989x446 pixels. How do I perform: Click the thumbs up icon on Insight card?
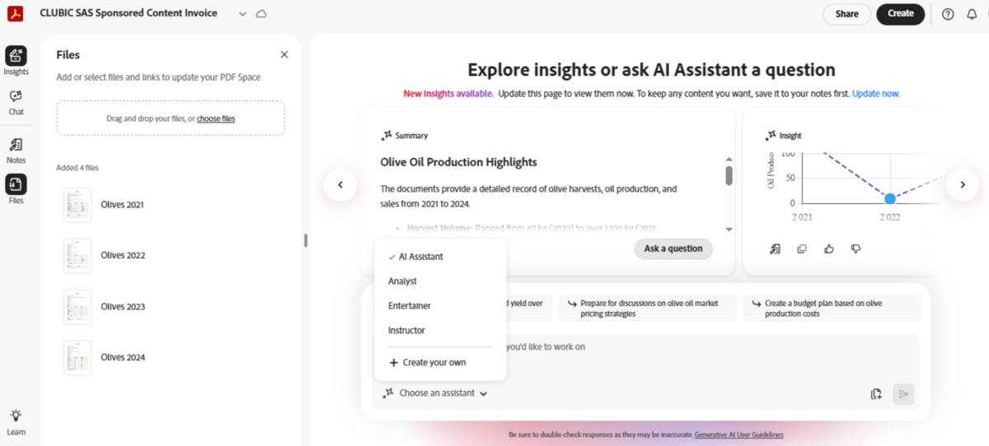tap(829, 249)
